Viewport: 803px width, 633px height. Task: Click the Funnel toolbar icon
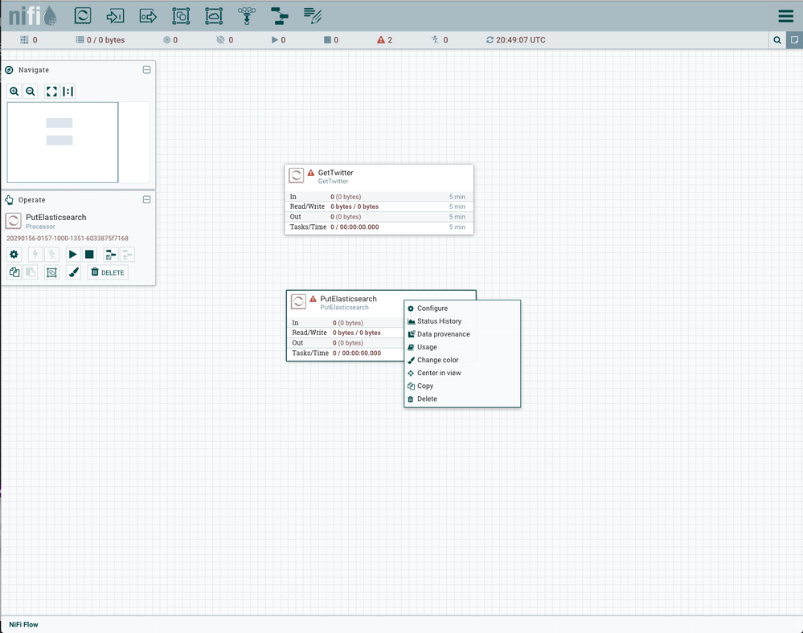click(247, 15)
